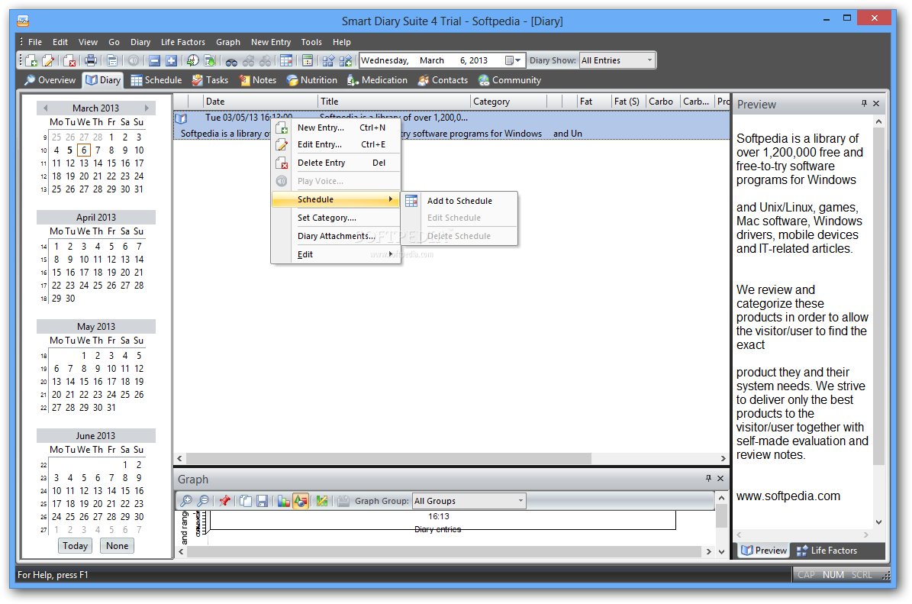Choose Edit Entry... in context menu
The image size is (912, 604).
tap(337, 144)
